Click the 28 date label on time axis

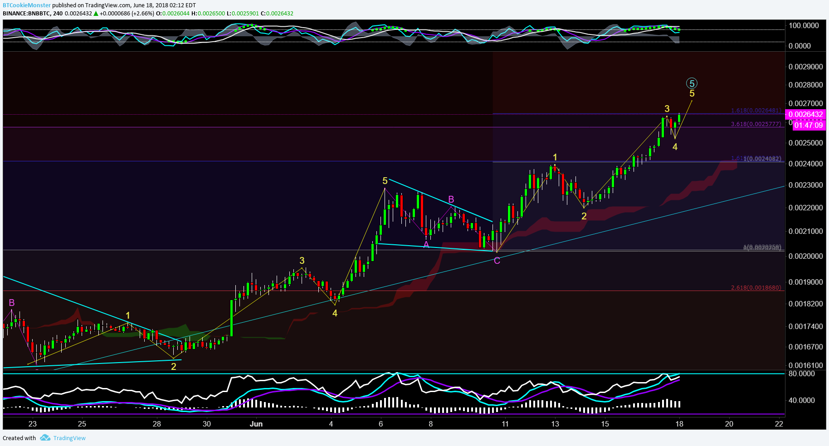point(156,424)
